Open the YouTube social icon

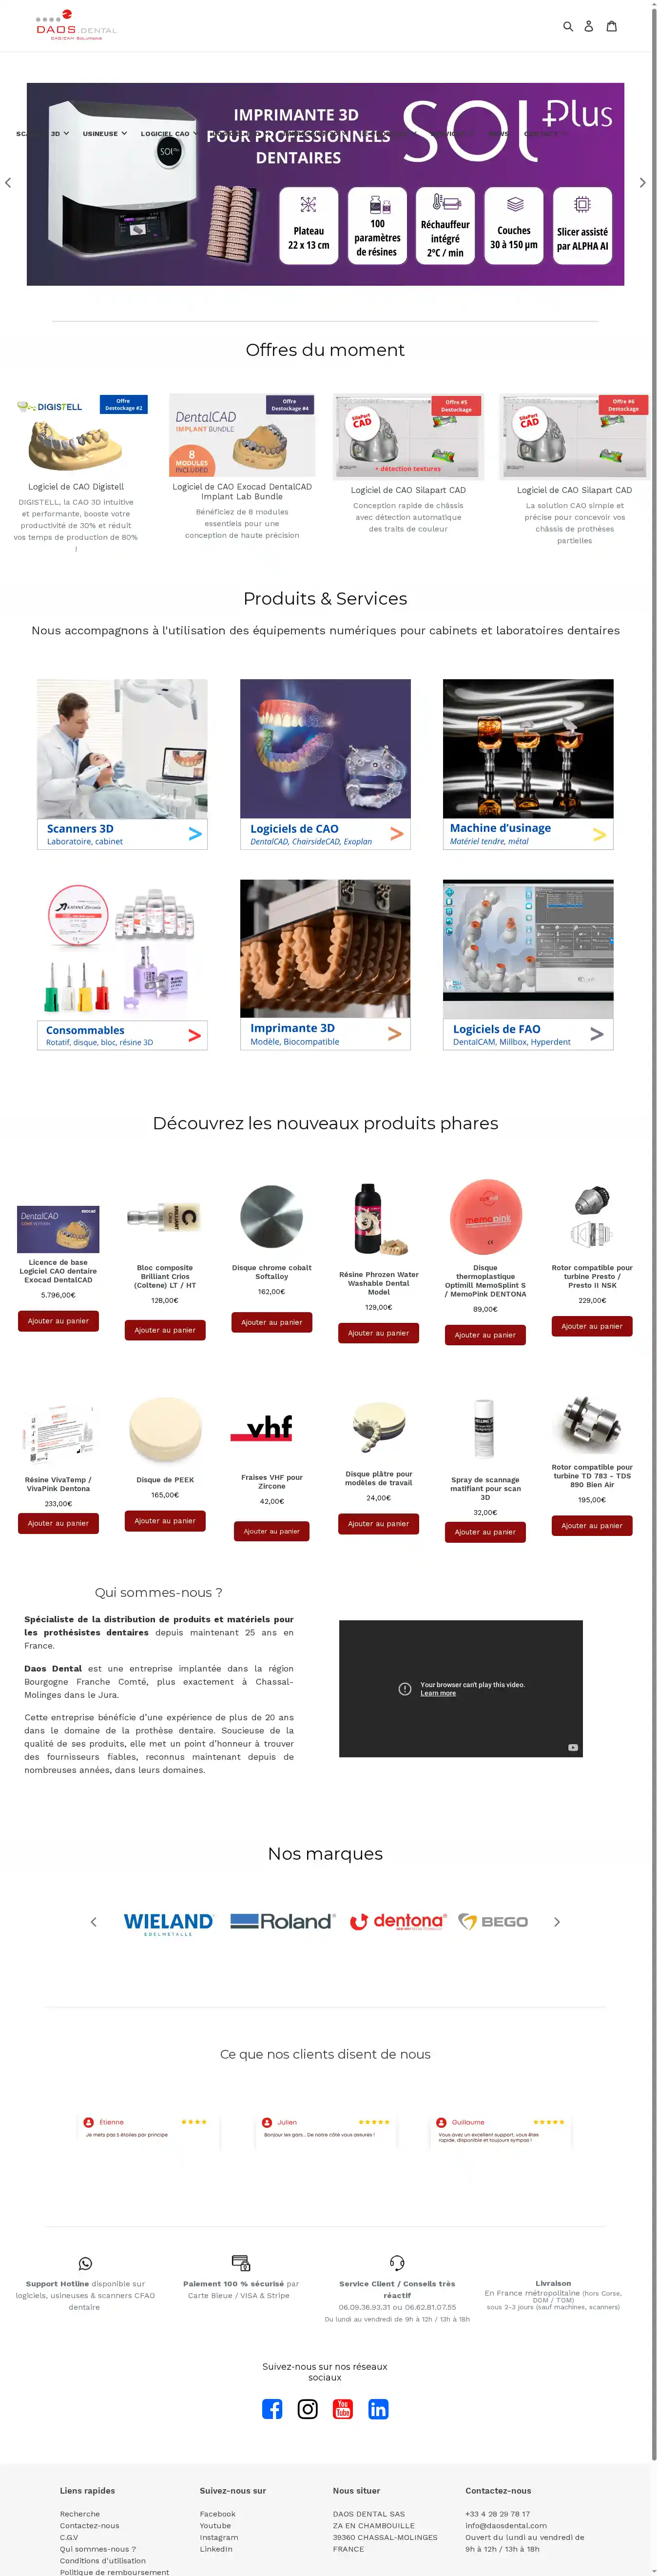343,2409
